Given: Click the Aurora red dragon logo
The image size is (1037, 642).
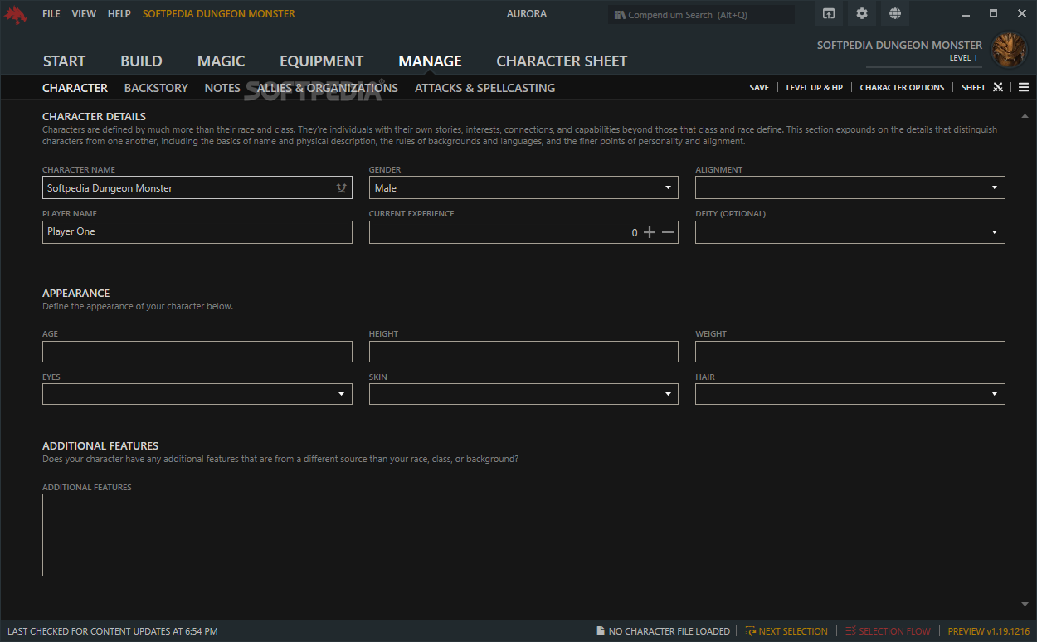Looking at the screenshot, I should click(x=16, y=14).
